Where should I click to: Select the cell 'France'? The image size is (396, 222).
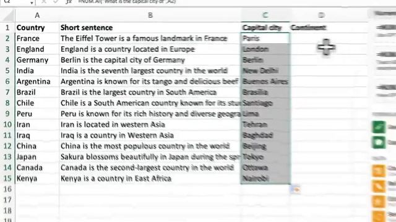tap(37, 38)
